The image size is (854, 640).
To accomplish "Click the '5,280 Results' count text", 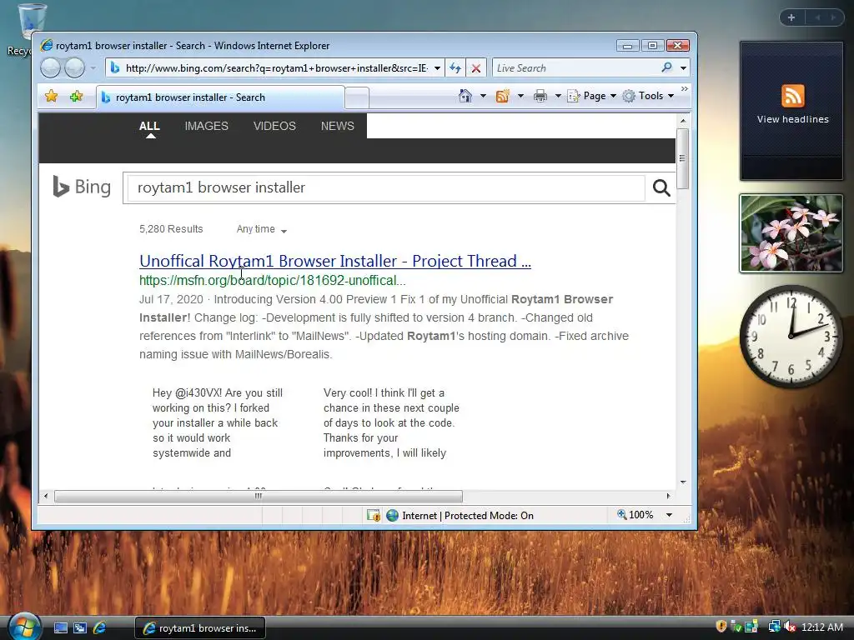I will [171, 229].
